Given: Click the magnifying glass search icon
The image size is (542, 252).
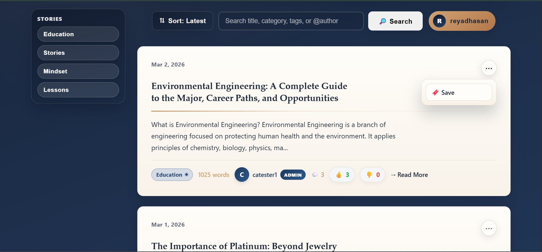Looking at the screenshot, I should click(x=383, y=21).
